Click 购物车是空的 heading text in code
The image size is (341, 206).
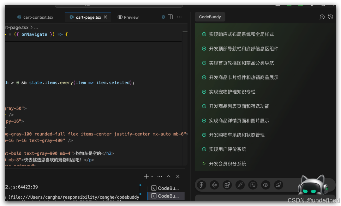(x=88, y=153)
